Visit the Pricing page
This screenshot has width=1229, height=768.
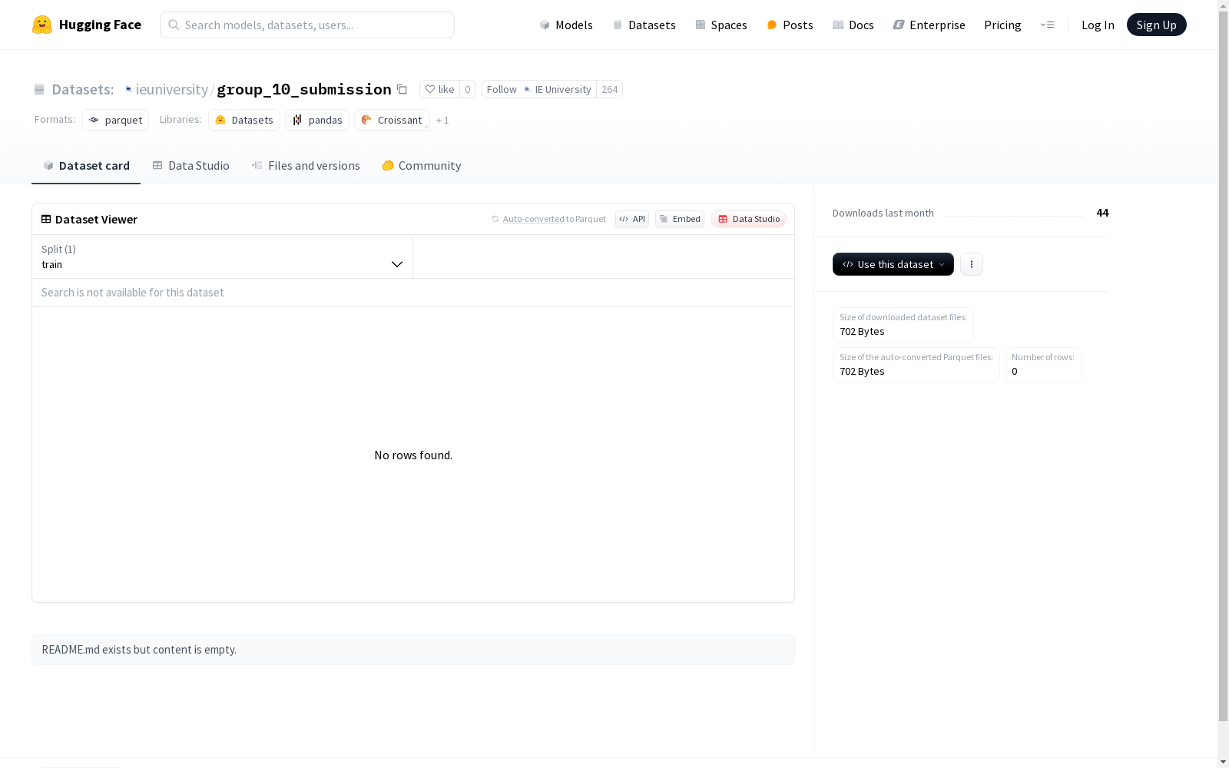[x=1002, y=25]
